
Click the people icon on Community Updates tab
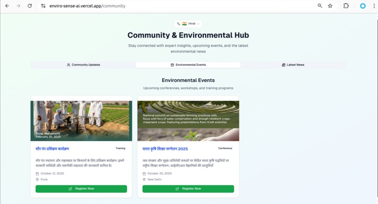(x=68, y=65)
